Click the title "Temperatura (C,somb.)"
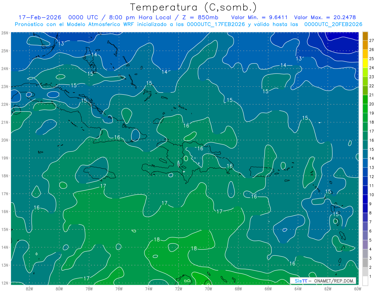380x293 pixels. 193,7
